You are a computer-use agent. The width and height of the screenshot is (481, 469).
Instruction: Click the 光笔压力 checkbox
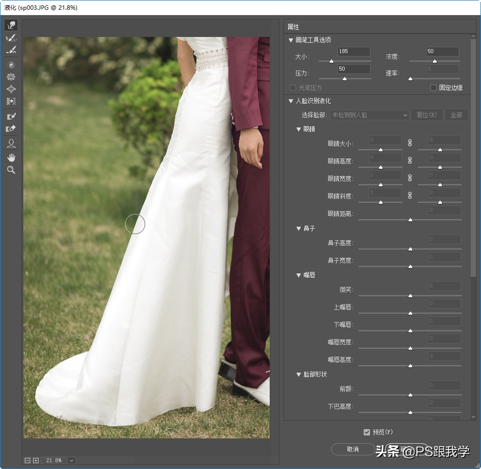click(x=293, y=88)
